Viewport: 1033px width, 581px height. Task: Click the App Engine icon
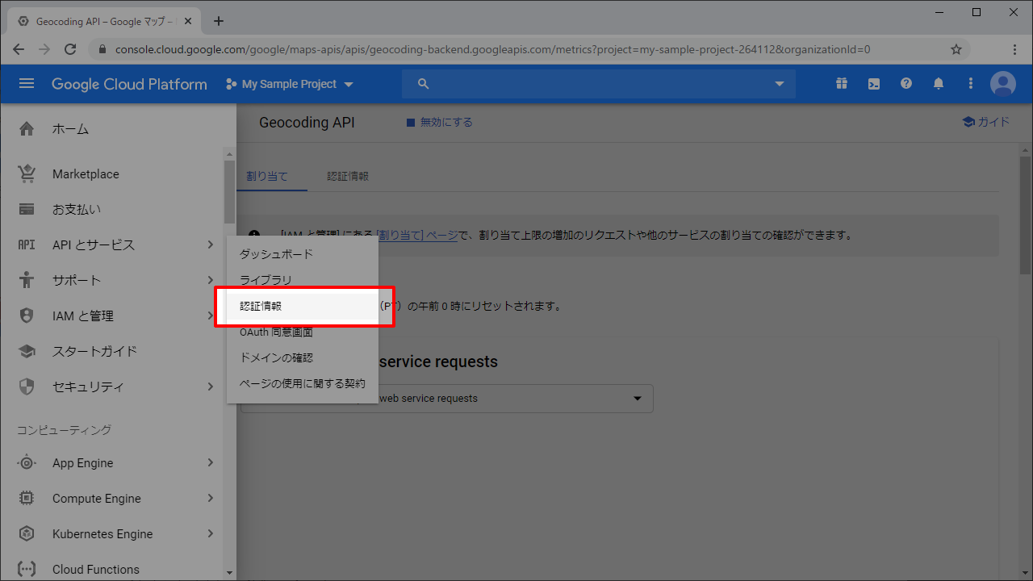tap(27, 463)
